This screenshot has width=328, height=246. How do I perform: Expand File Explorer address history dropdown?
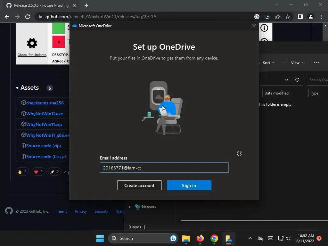287,80
